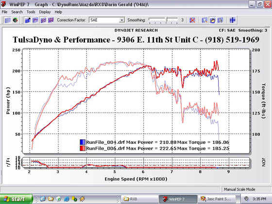This screenshot has width=272, height=204.
Task: Click the blue crosshair cursor toolbar icon
Action: (x=232, y=20)
